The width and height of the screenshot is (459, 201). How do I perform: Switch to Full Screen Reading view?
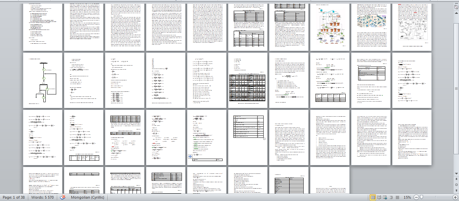(x=379, y=197)
